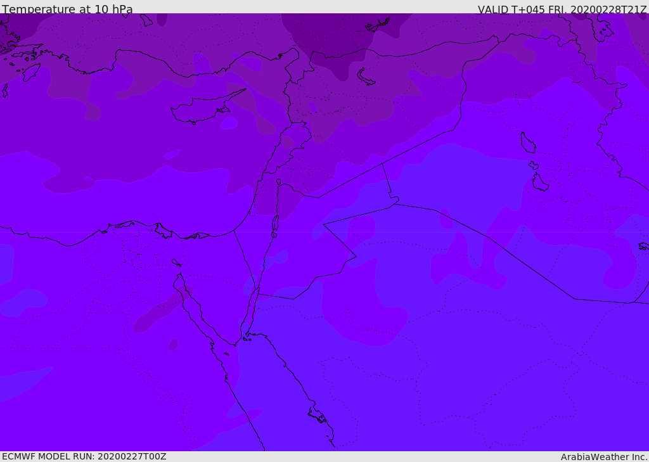This screenshot has height=462, width=649.
Task: Click the Sea of Galilee outline
Action: click(x=278, y=182)
